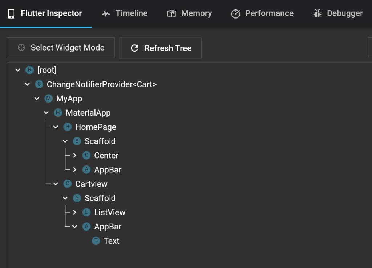
Task: Click the S icon of Cartview's Scaffold
Action: click(x=77, y=198)
